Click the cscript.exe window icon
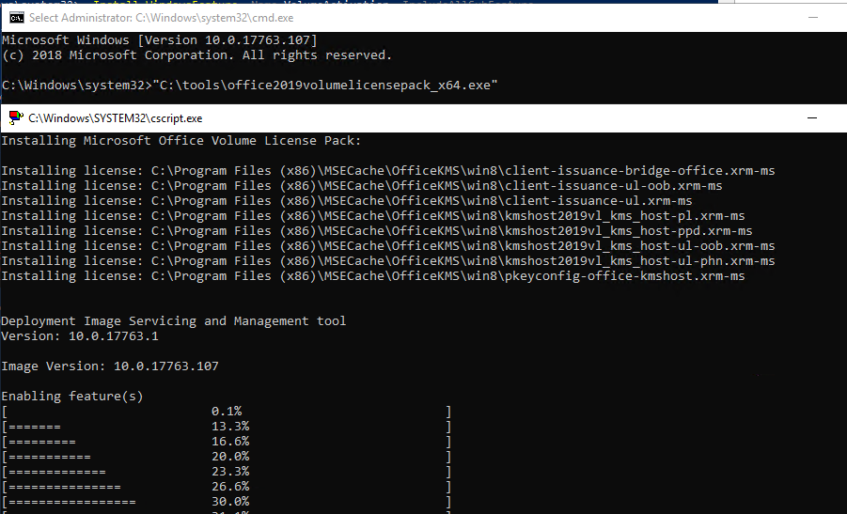 [x=16, y=117]
